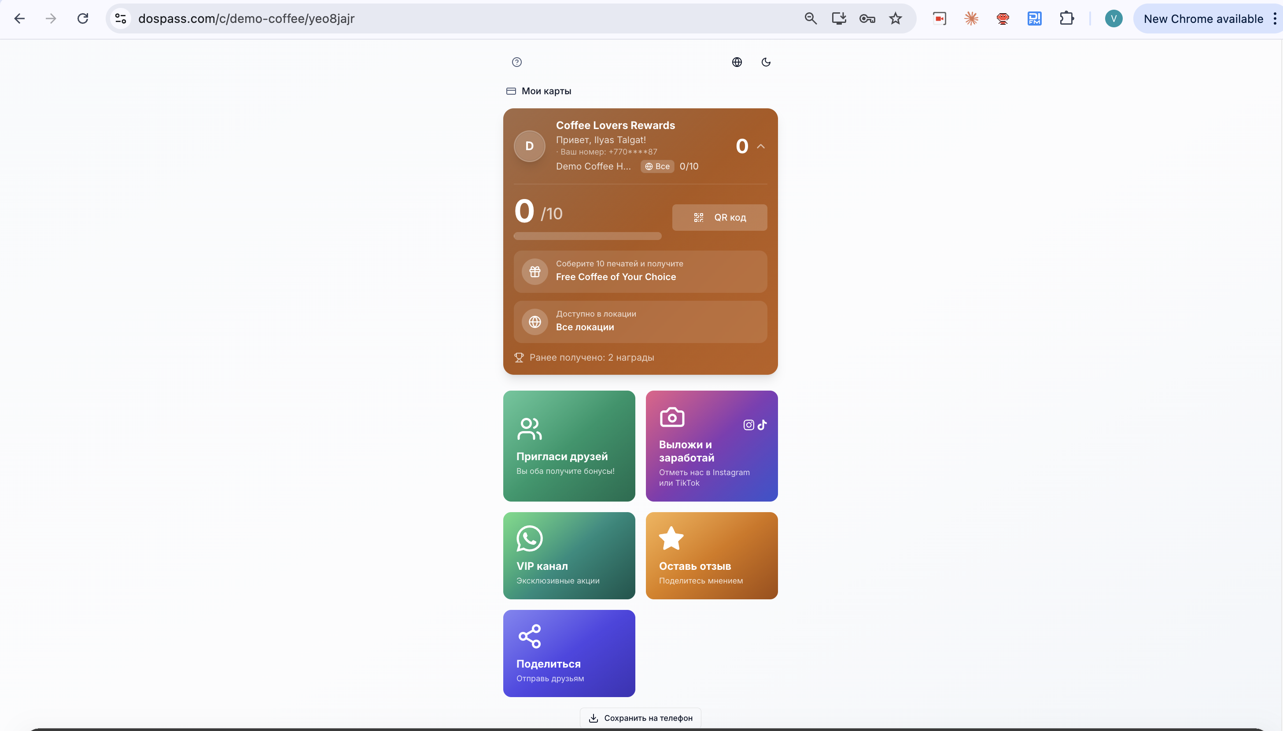
Task: Click the Поделиться share tile
Action: pyautogui.click(x=569, y=653)
